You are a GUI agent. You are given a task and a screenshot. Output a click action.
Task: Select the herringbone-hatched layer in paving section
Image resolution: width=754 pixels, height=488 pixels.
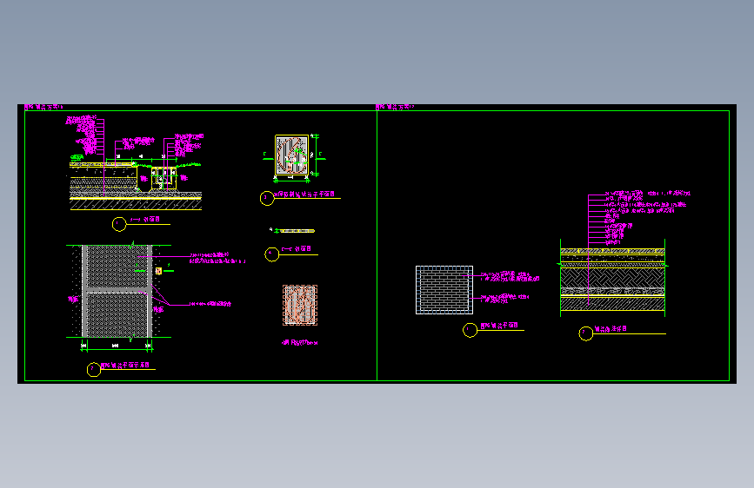coord(612,278)
